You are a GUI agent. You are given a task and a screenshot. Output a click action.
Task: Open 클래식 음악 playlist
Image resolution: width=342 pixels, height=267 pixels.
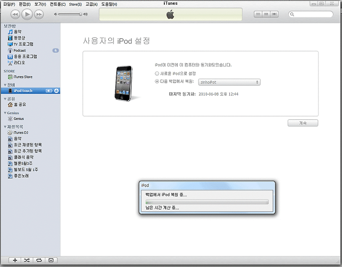pos(30,157)
